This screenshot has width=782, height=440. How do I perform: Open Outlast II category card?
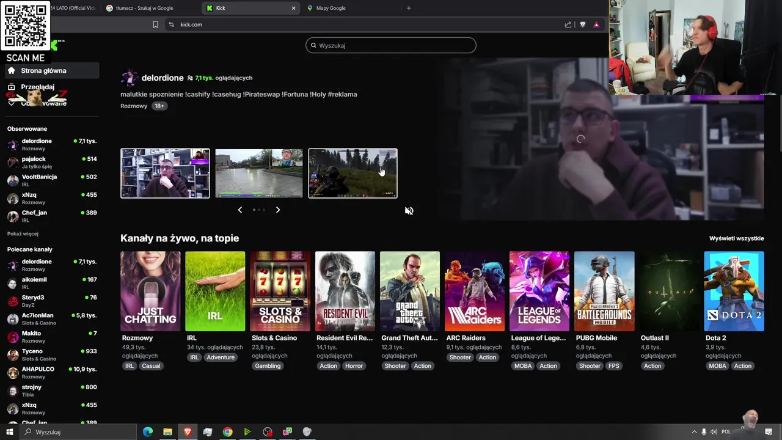(669, 291)
